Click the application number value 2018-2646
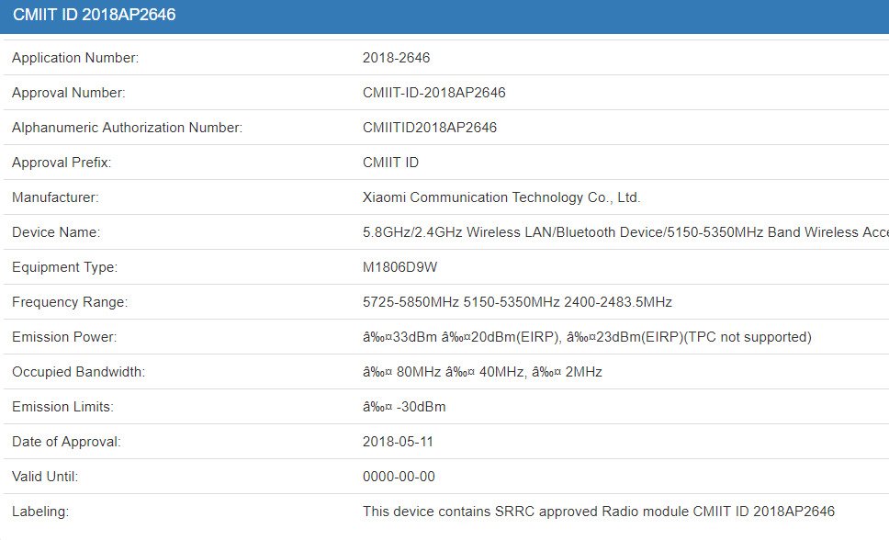This screenshot has height=540, width=889. 396,58
